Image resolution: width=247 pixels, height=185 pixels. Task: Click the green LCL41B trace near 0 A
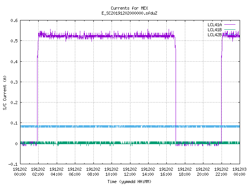(x=130, y=143)
